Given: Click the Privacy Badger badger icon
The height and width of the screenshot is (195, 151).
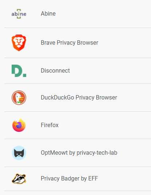Looking at the screenshot, I should pyautogui.click(x=19, y=179).
